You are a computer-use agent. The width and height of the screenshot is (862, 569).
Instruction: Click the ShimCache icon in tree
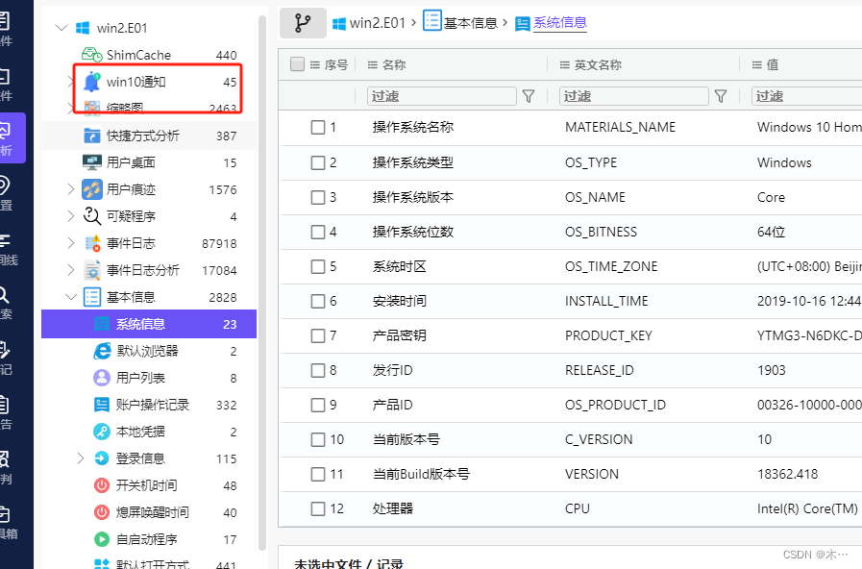click(x=92, y=55)
